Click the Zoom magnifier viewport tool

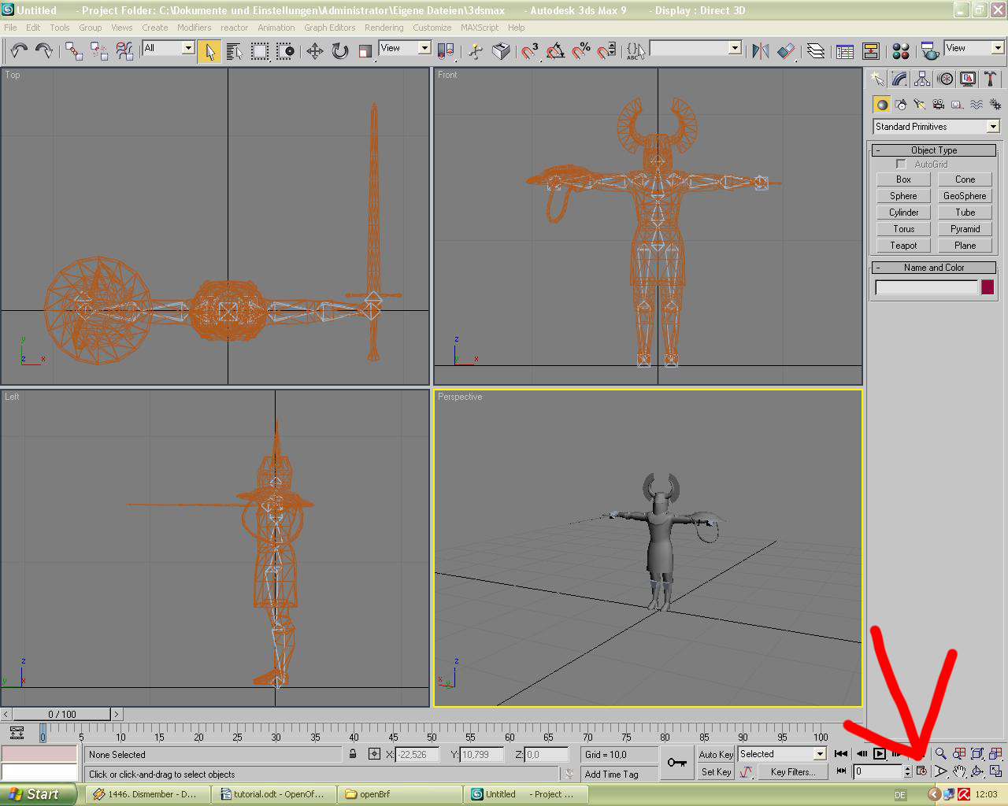tap(940, 754)
